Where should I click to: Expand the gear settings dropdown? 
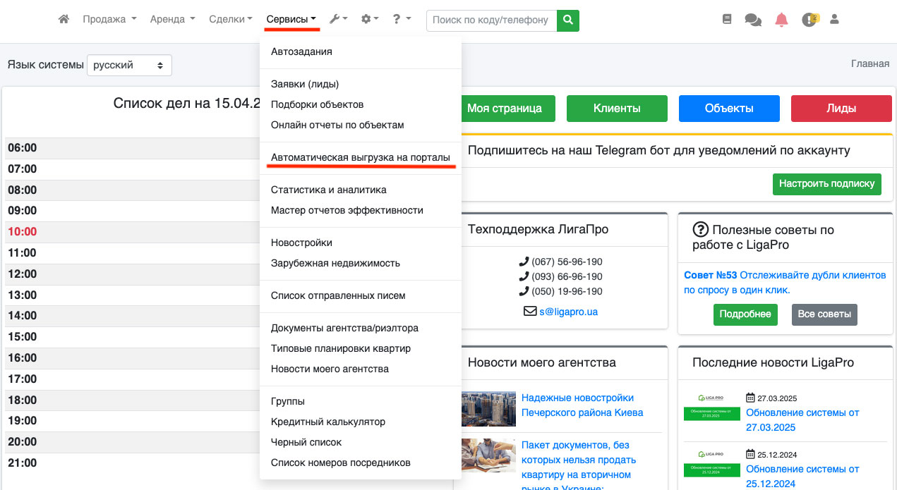(x=370, y=20)
